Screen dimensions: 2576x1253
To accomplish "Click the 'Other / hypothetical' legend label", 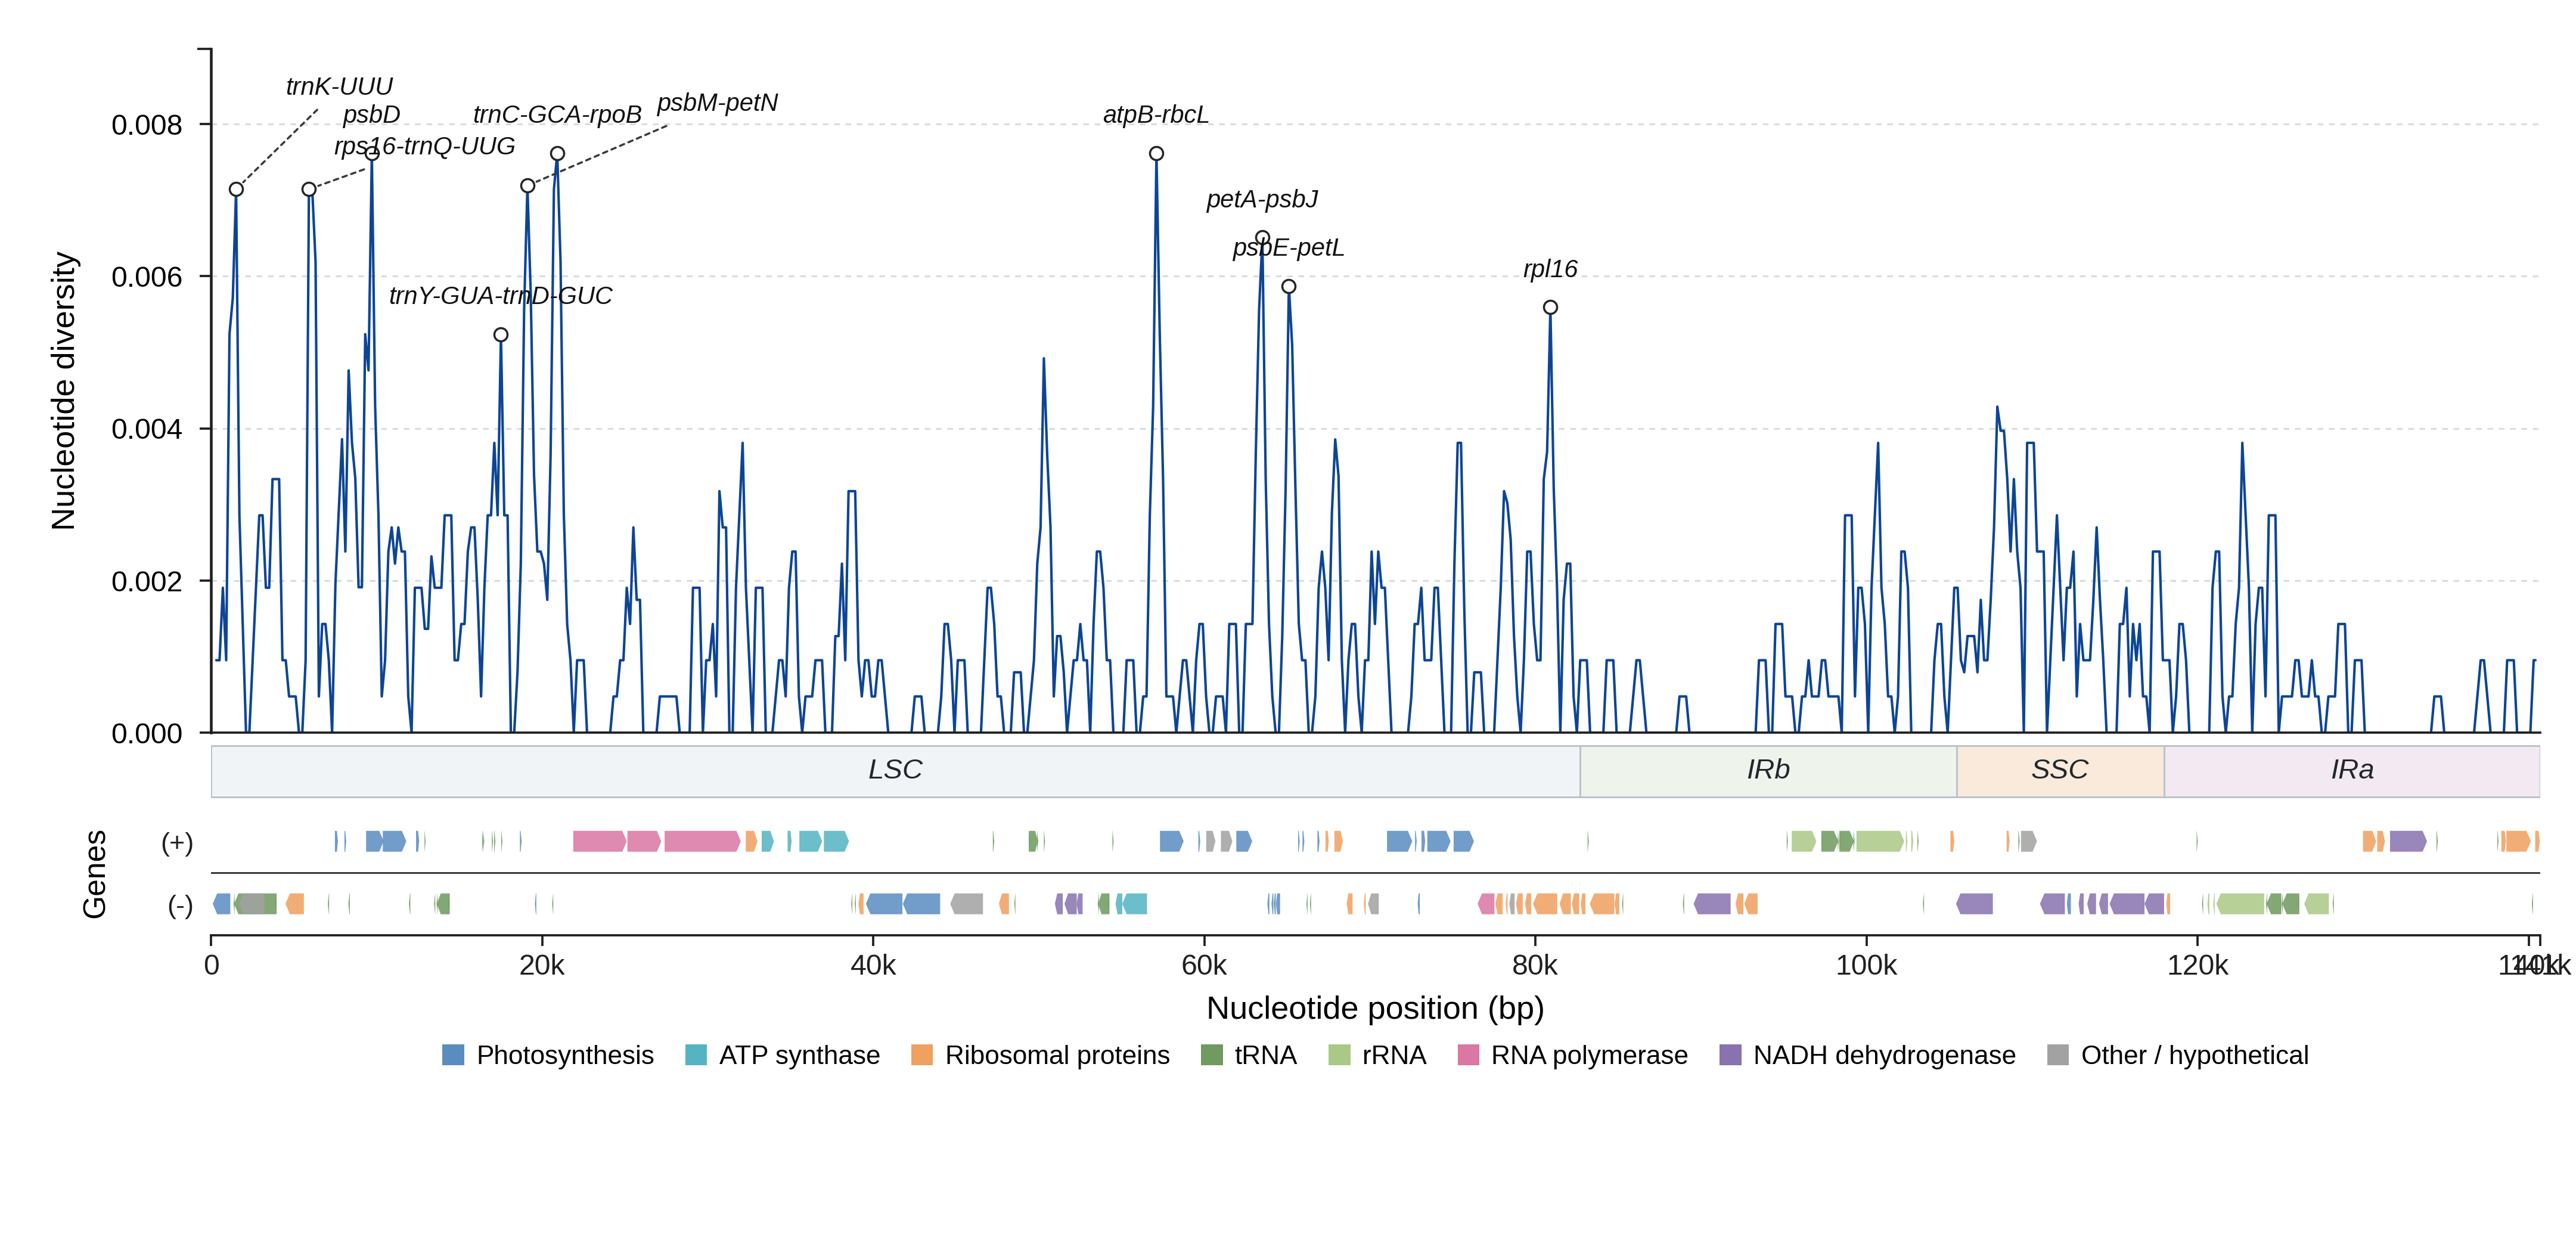I will tap(2195, 1055).
